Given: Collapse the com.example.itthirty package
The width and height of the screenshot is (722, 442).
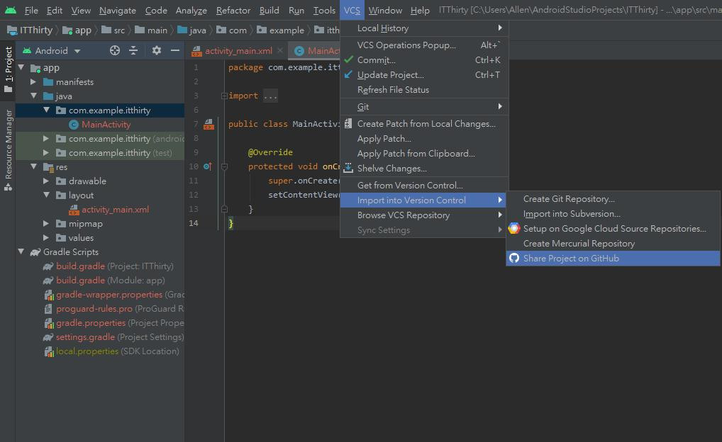Looking at the screenshot, I should (x=47, y=110).
